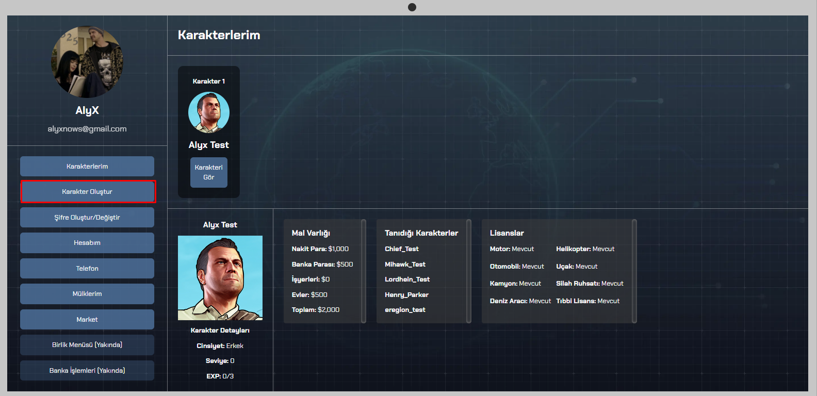Click the Alyx Test name on character card
The height and width of the screenshot is (396, 817).
pyautogui.click(x=209, y=145)
